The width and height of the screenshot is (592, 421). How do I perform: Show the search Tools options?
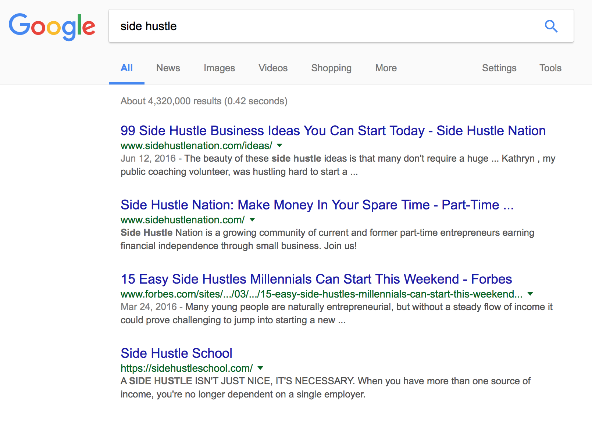point(550,68)
